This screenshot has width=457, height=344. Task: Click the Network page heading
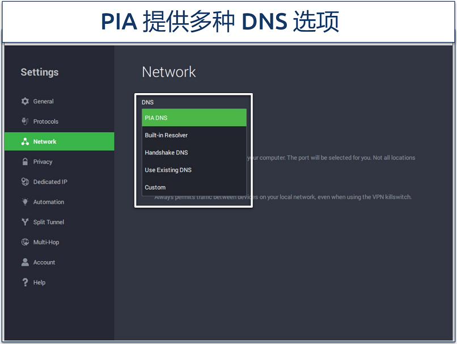pyautogui.click(x=169, y=72)
